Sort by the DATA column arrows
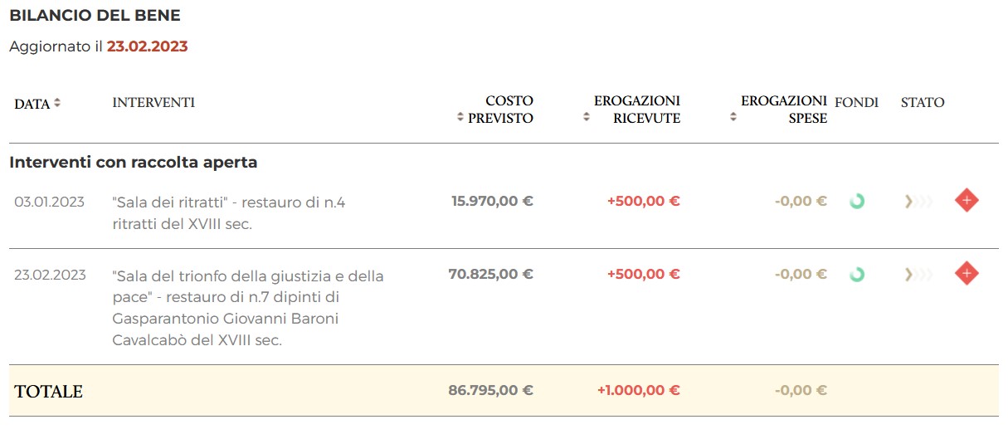Viewport: 1008px width, 434px height. [x=57, y=103]
